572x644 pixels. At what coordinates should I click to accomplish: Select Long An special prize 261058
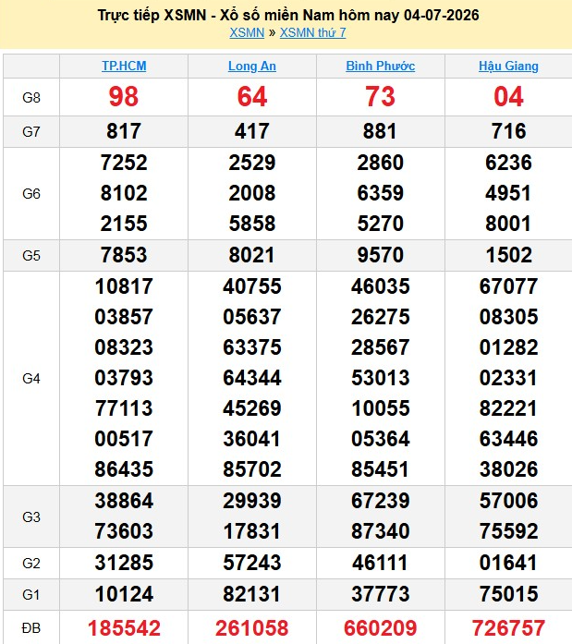(252, 628)
